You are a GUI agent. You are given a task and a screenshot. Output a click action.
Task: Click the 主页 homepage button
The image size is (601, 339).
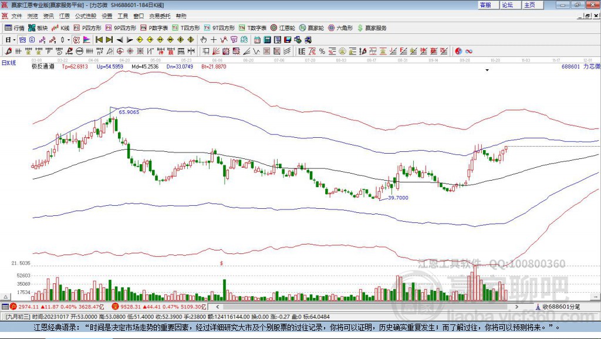pos(533,5)
